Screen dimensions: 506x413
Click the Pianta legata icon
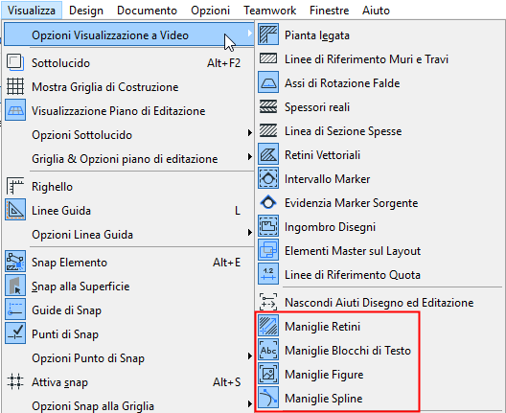(x=268, y=34)
